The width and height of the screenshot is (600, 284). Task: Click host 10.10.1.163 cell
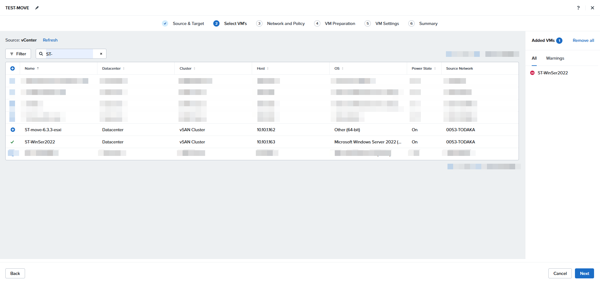(x=266, y=142)
